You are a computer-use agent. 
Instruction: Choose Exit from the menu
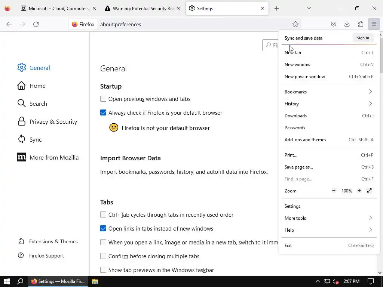pos(329,246)
